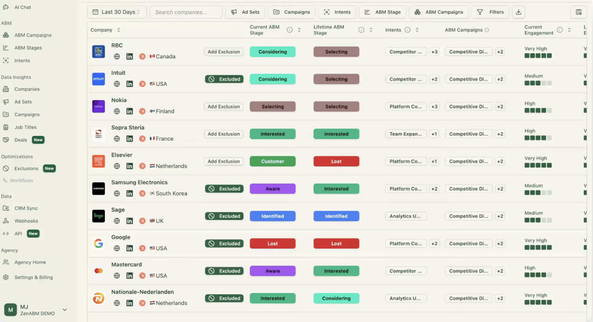Screen dimensions: 593x322
Task: Sort by Current ABM Stage arrows
Action: (x=299, y=30)
